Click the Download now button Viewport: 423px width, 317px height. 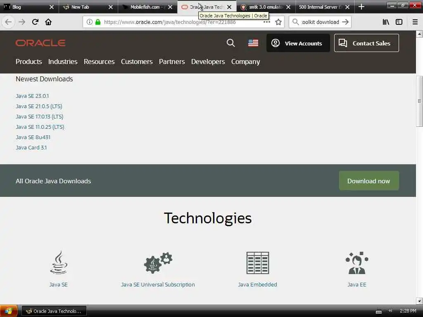click(369, 181)
